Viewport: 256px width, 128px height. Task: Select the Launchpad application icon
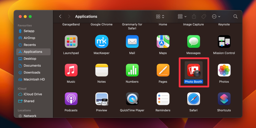tap(71, 42)
